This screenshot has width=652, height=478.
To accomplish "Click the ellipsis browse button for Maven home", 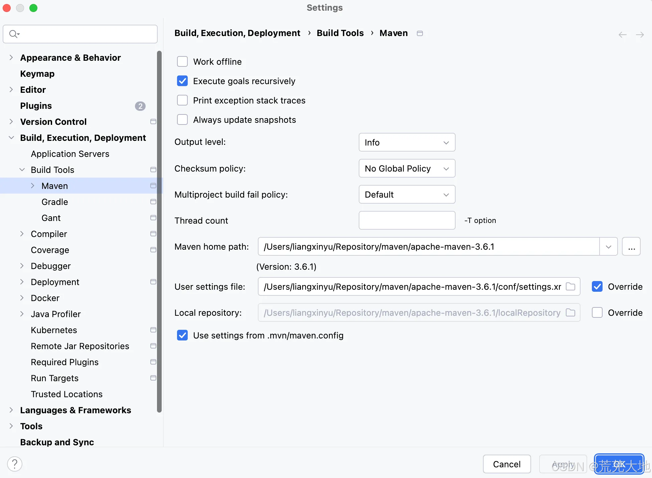I will coord(631,247).
